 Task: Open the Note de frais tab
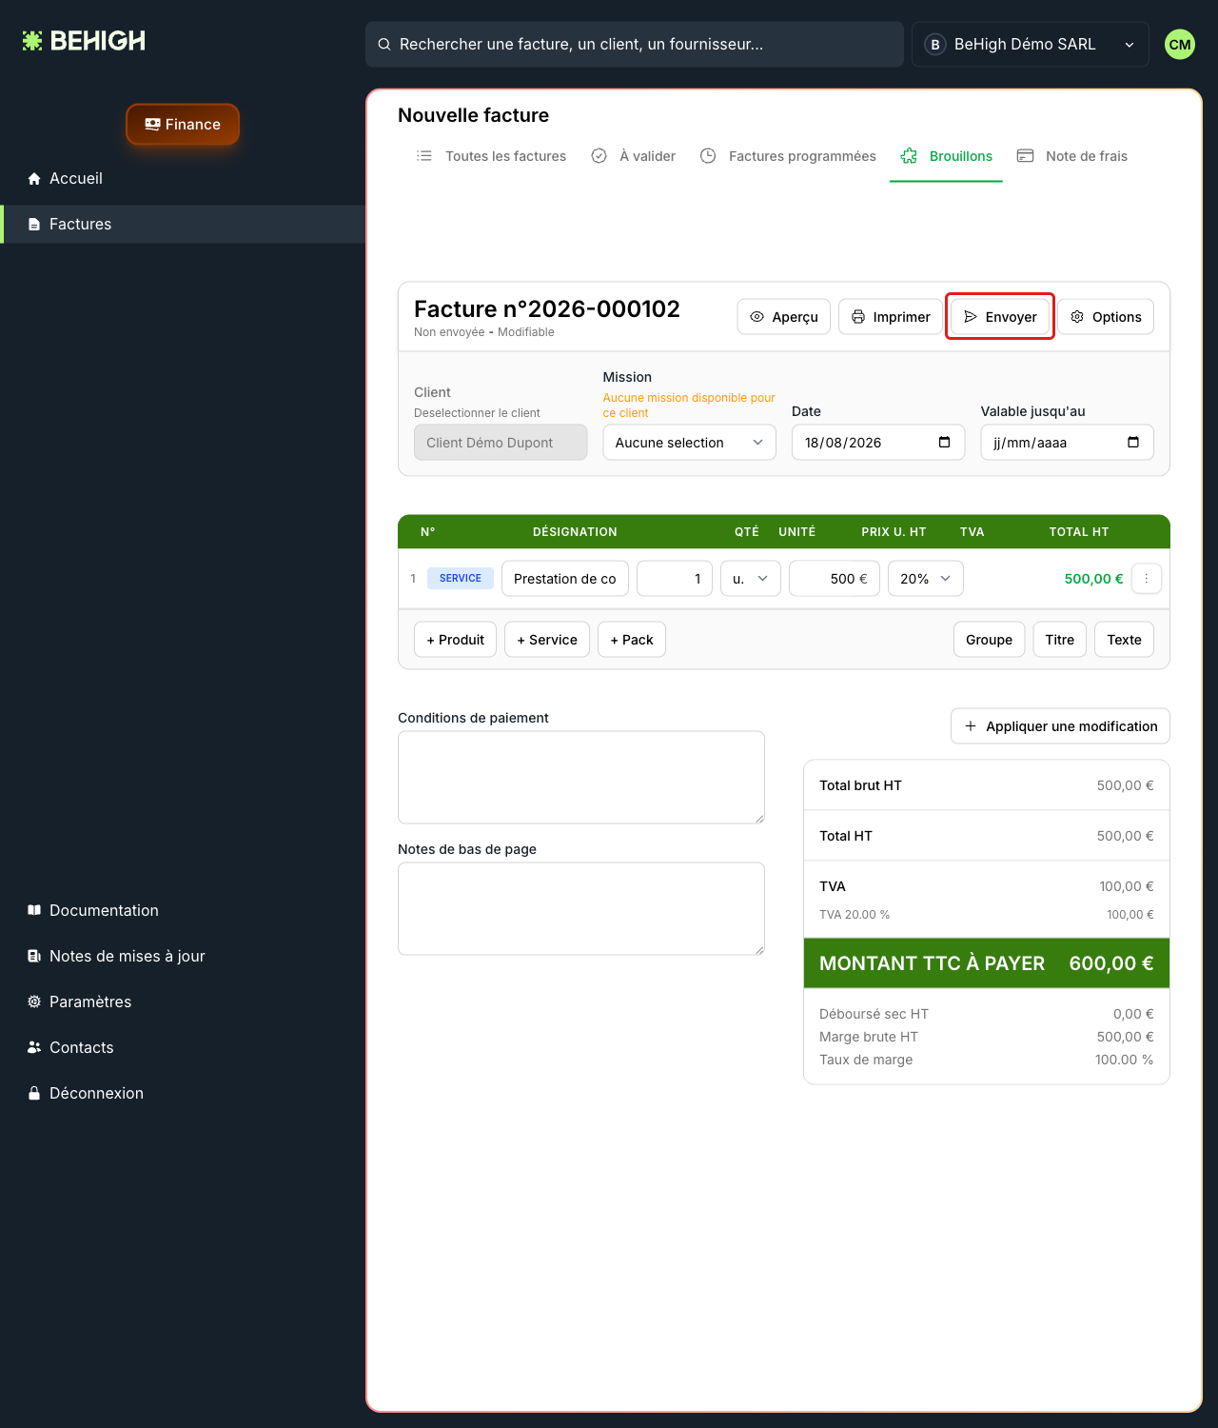pos(1071,156)
